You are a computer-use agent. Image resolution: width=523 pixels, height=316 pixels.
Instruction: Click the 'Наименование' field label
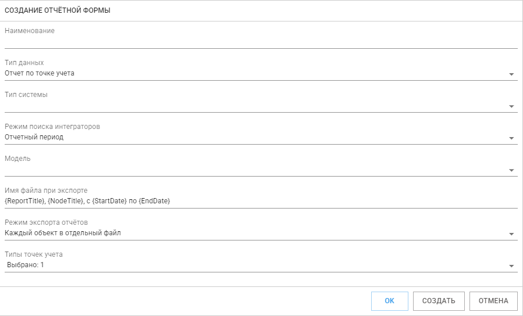coord(30,31)
